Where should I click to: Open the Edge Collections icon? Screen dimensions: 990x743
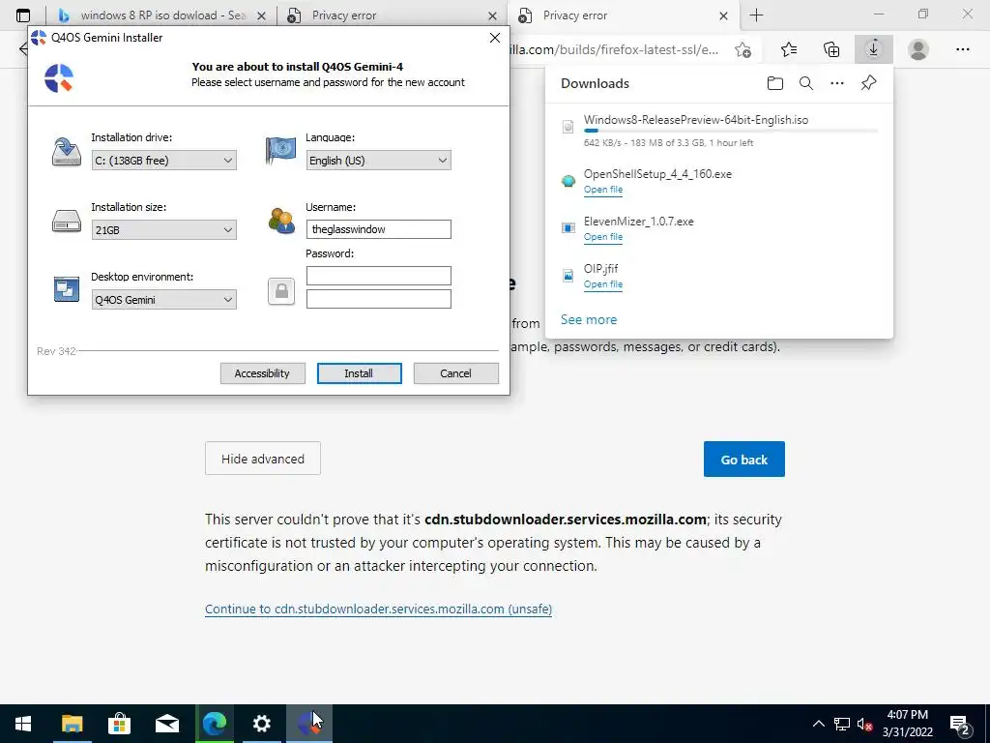coord(831,49)
